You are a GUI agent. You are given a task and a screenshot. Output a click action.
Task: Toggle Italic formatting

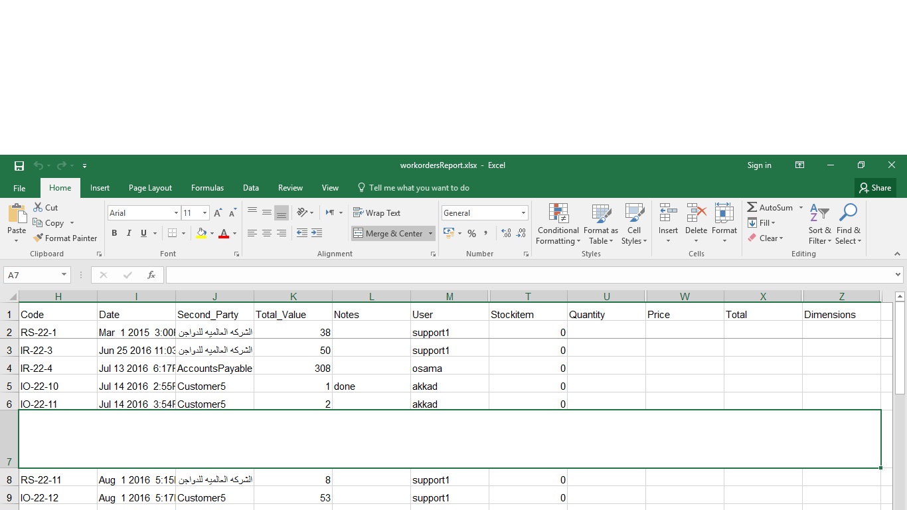[x=129, y=234]
